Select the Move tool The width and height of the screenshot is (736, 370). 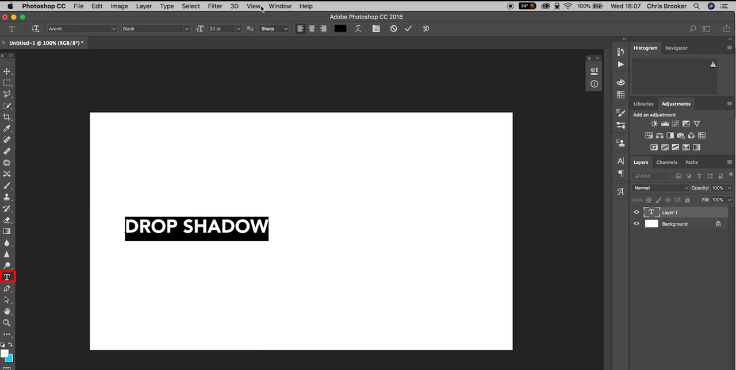7,71
